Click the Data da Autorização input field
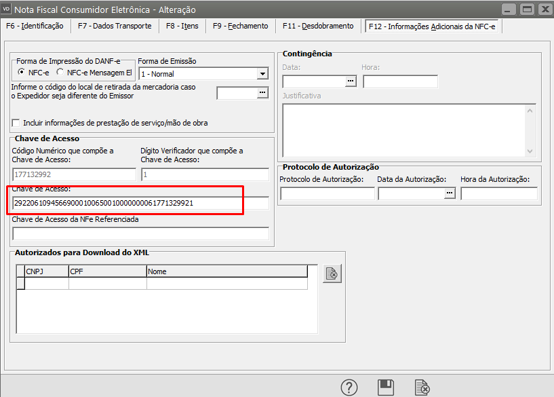The width and height of the screenshot is (554, 397). tap(411, 193)
